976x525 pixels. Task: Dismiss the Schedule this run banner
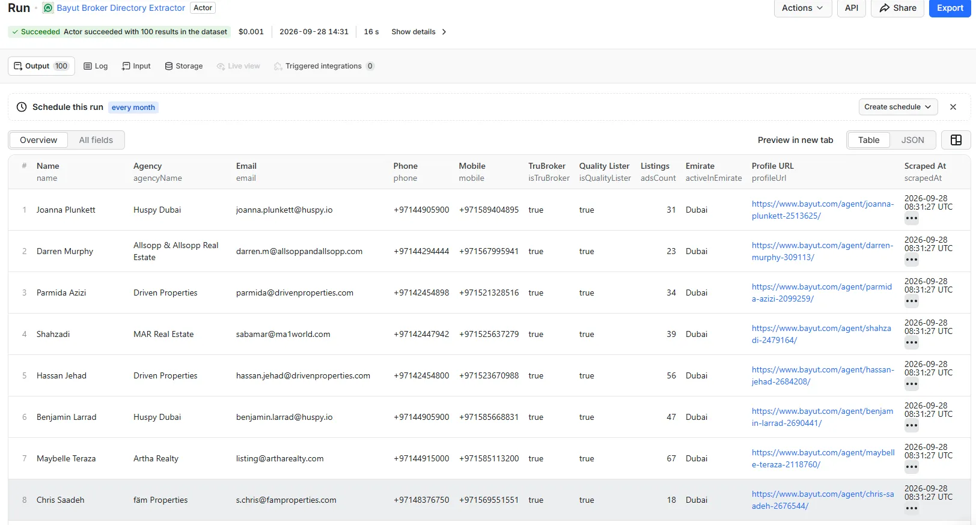click(953, 107)
